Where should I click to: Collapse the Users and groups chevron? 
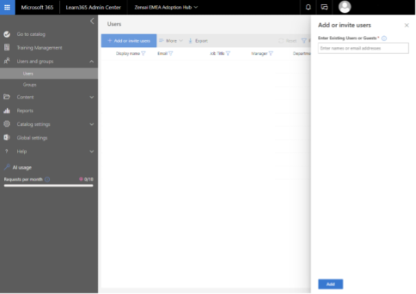(92, 61)
